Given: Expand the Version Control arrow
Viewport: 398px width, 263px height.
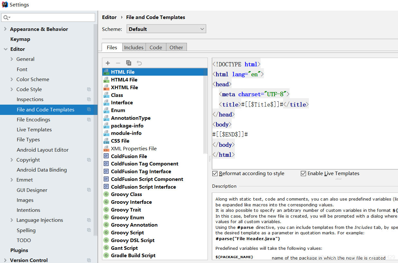Looking at the screenshot, I should [x=5, y=260].
